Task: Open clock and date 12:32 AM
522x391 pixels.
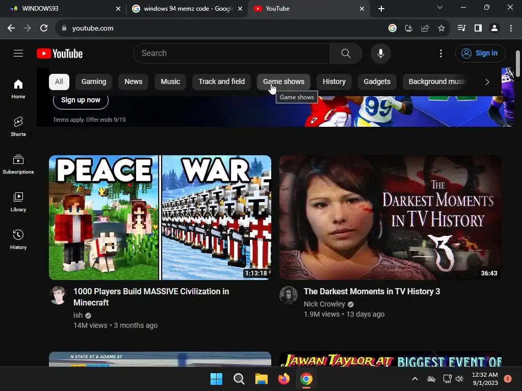Action: 485,379
